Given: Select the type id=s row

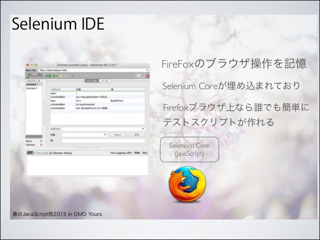Looking at the screenshot, I should (97, 101).
